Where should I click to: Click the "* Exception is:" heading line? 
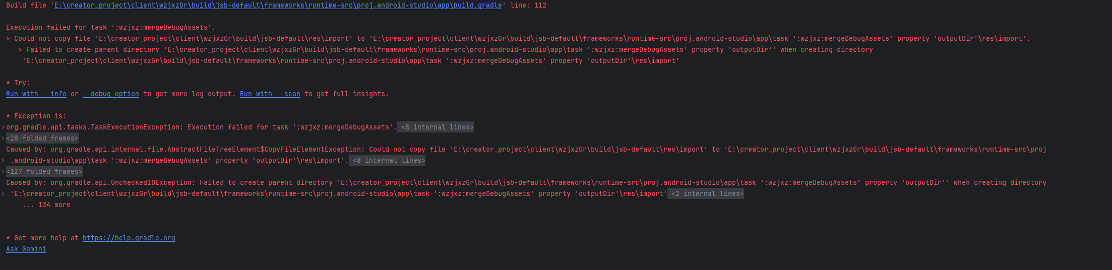[36, 116]
